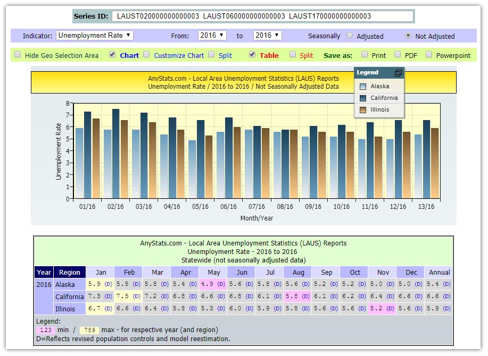The height and width of the screenshot is (356, 488).
Task: Click the Jan column header
Action: (101, 273)
